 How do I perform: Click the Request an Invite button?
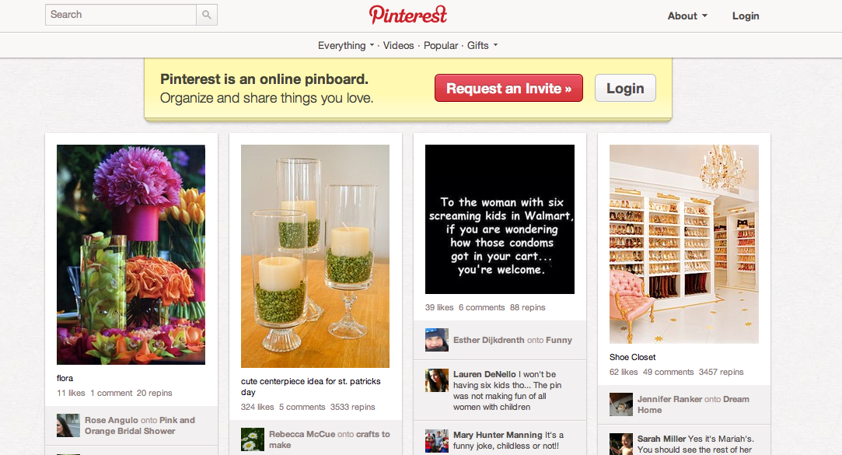tap(508, 88)
